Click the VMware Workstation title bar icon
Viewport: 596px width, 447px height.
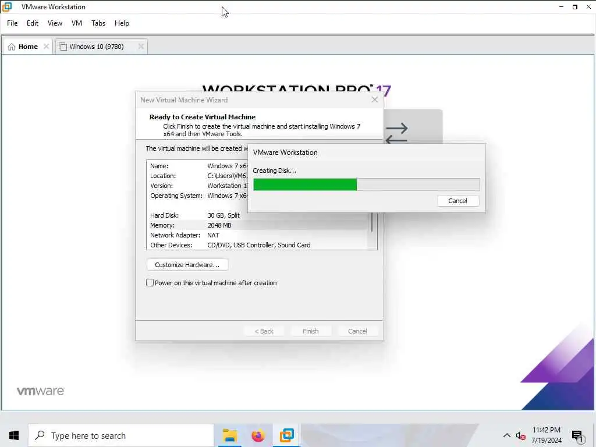tap(7, 7)
